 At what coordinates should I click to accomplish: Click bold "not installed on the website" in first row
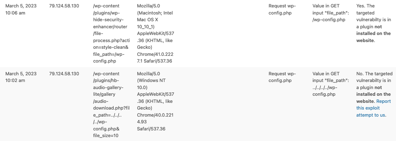[373, 33]
